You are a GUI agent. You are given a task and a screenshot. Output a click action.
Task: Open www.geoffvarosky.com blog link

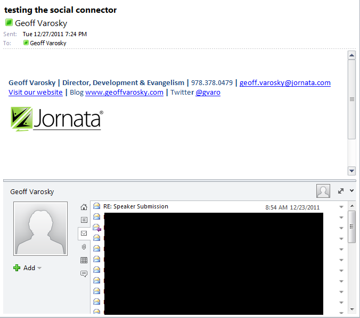pos(124,92)
